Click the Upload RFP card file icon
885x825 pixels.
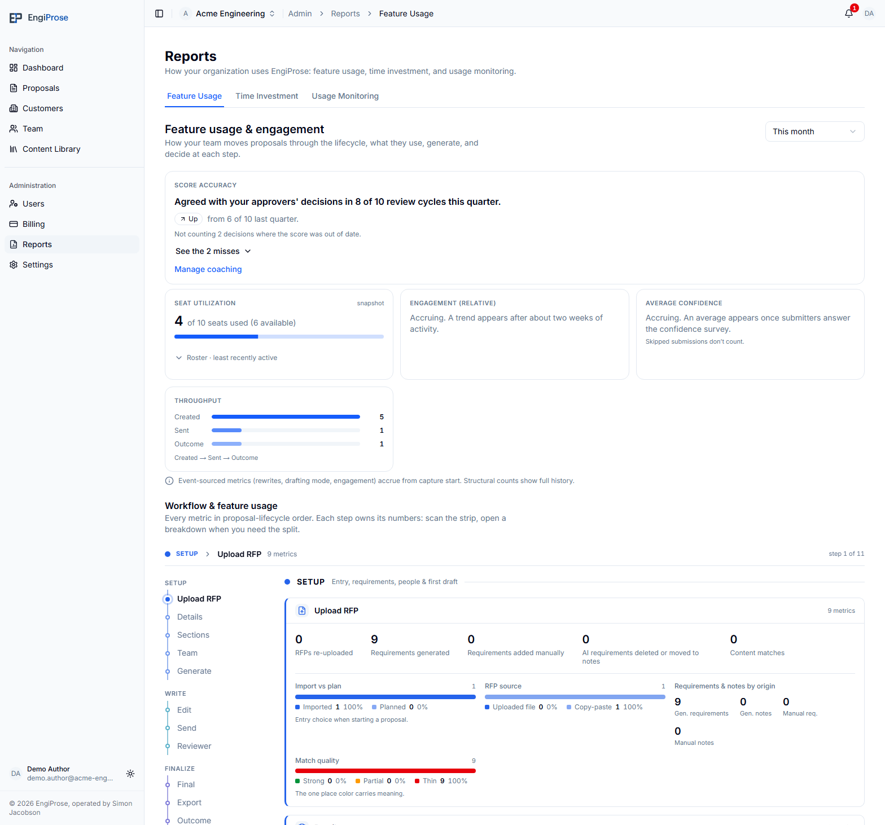[302, 611]
